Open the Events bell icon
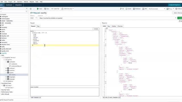Image resolution: width=182 pixels, height=102 pixels. 128,9
